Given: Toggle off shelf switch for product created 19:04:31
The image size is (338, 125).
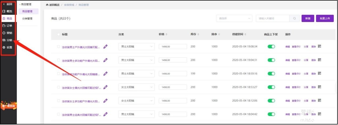Looking at the screenshot, I should click(271, 60).
